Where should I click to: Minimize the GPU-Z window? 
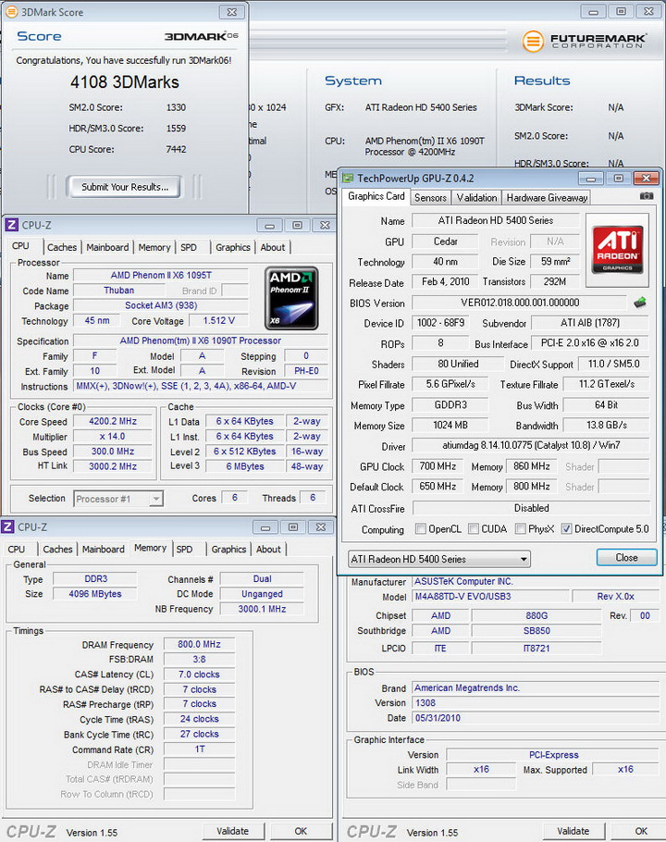591,179
